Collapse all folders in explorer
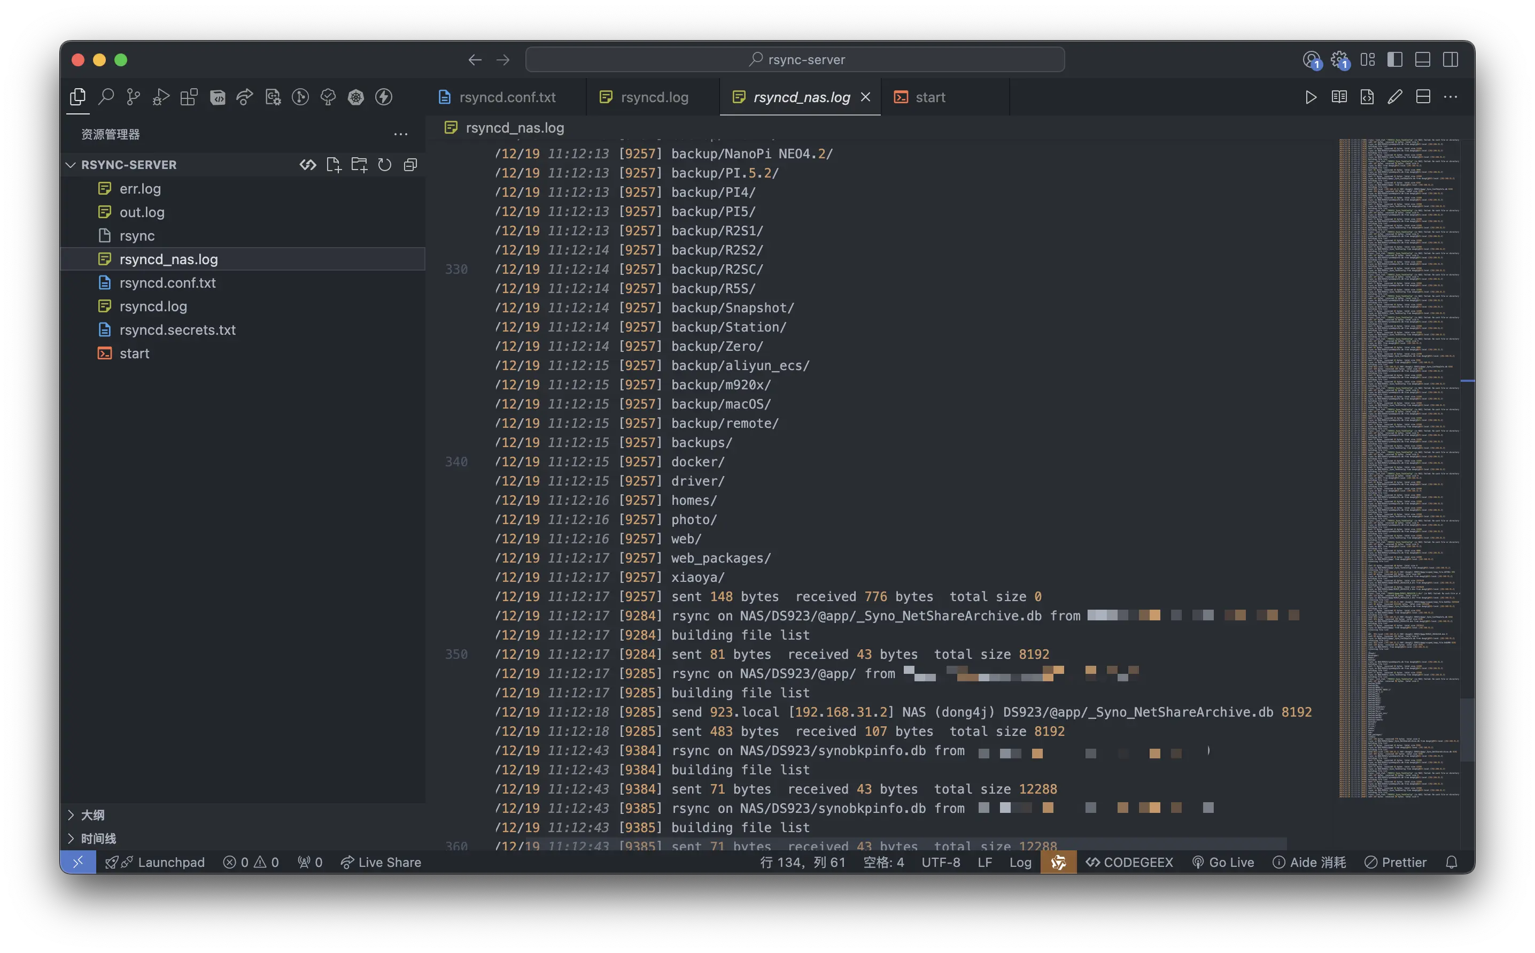The width and height of the screenshot is (1535, 953). coord(410,165)
